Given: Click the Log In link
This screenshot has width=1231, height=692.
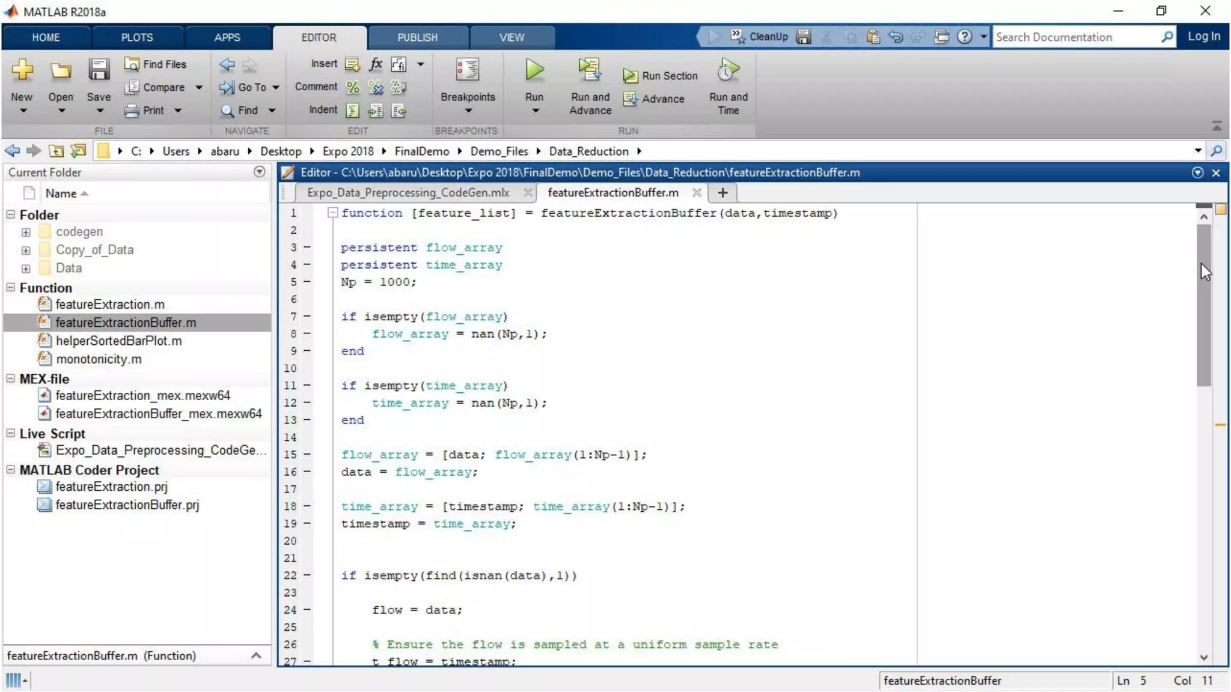Looking at the screenshot, I should (1204, 36).
